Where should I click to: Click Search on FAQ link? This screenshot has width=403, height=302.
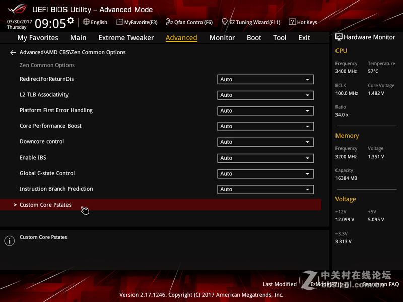coord(381,284)
